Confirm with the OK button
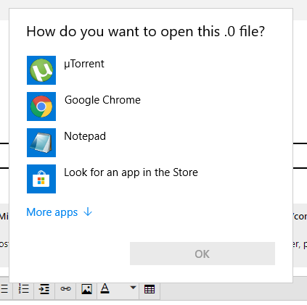The height and width of the screenshot is (305, 307). click(x=202, y=254)
